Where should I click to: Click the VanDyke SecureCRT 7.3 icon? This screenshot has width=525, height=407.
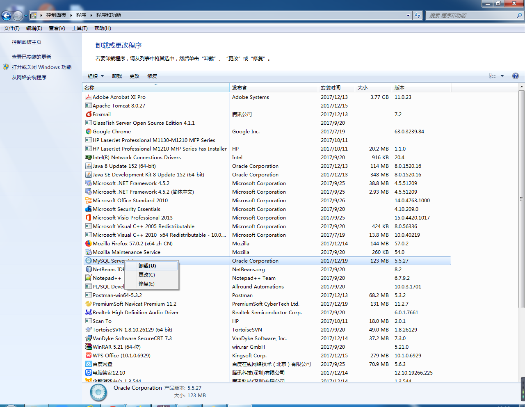88,338
